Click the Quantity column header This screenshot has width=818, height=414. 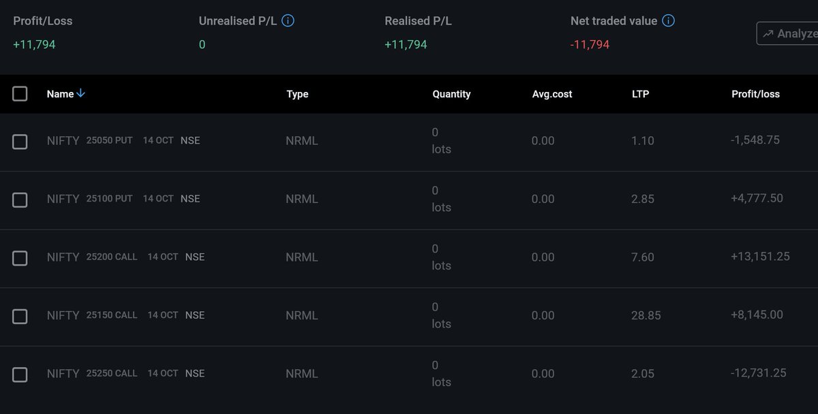click(451, 94)
